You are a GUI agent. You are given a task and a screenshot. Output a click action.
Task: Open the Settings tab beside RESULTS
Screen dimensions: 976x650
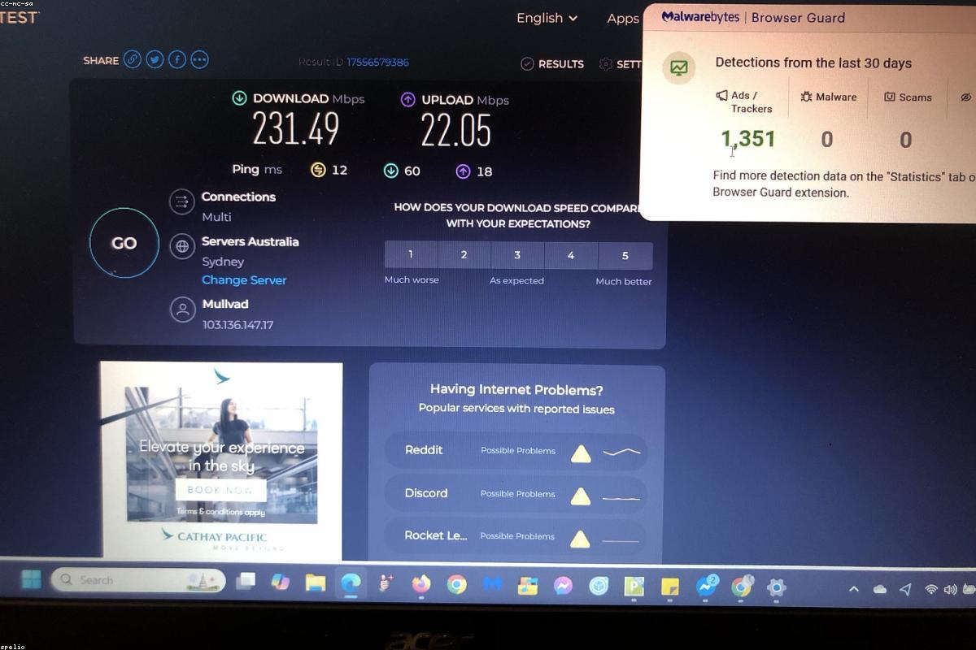coord(621,64)
